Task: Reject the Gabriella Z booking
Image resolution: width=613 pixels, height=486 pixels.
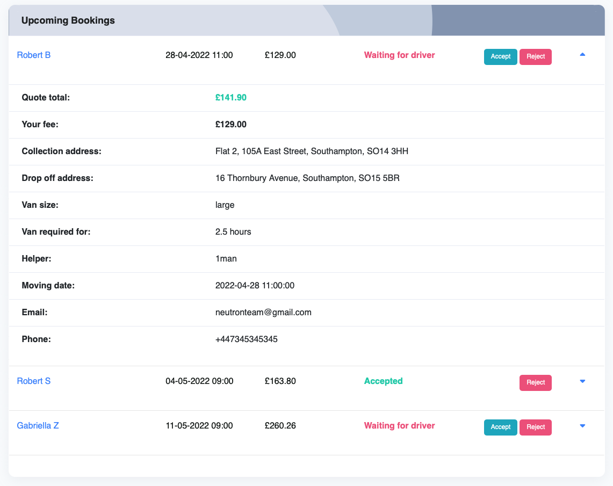Action: tap(535, 427)
